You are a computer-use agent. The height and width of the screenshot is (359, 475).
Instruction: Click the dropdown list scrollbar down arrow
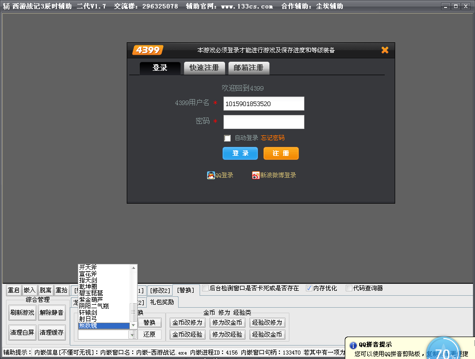coord(133,326)
